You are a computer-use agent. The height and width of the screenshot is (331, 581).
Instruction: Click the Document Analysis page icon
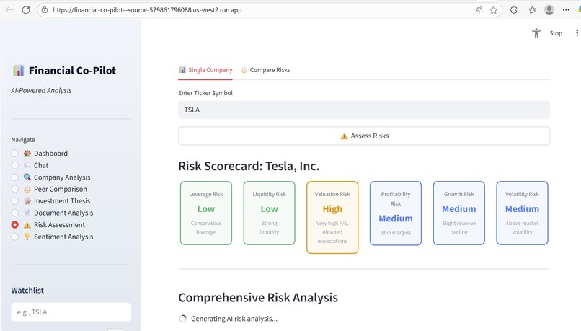(x=27, y=213)
